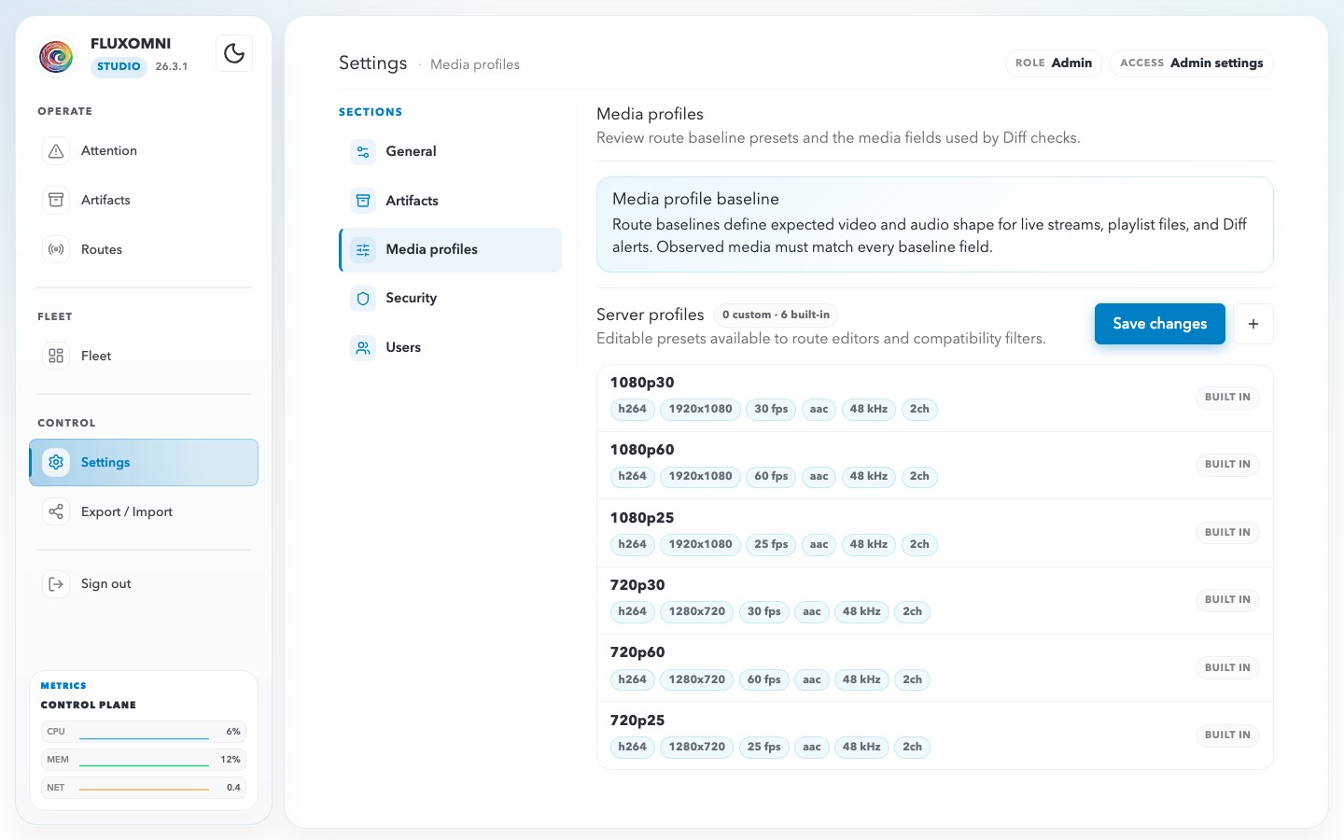Viewport: 1344px width, 840px height.
Task: Select the 1080p60 profile name
Action: (x=642, y=450)
